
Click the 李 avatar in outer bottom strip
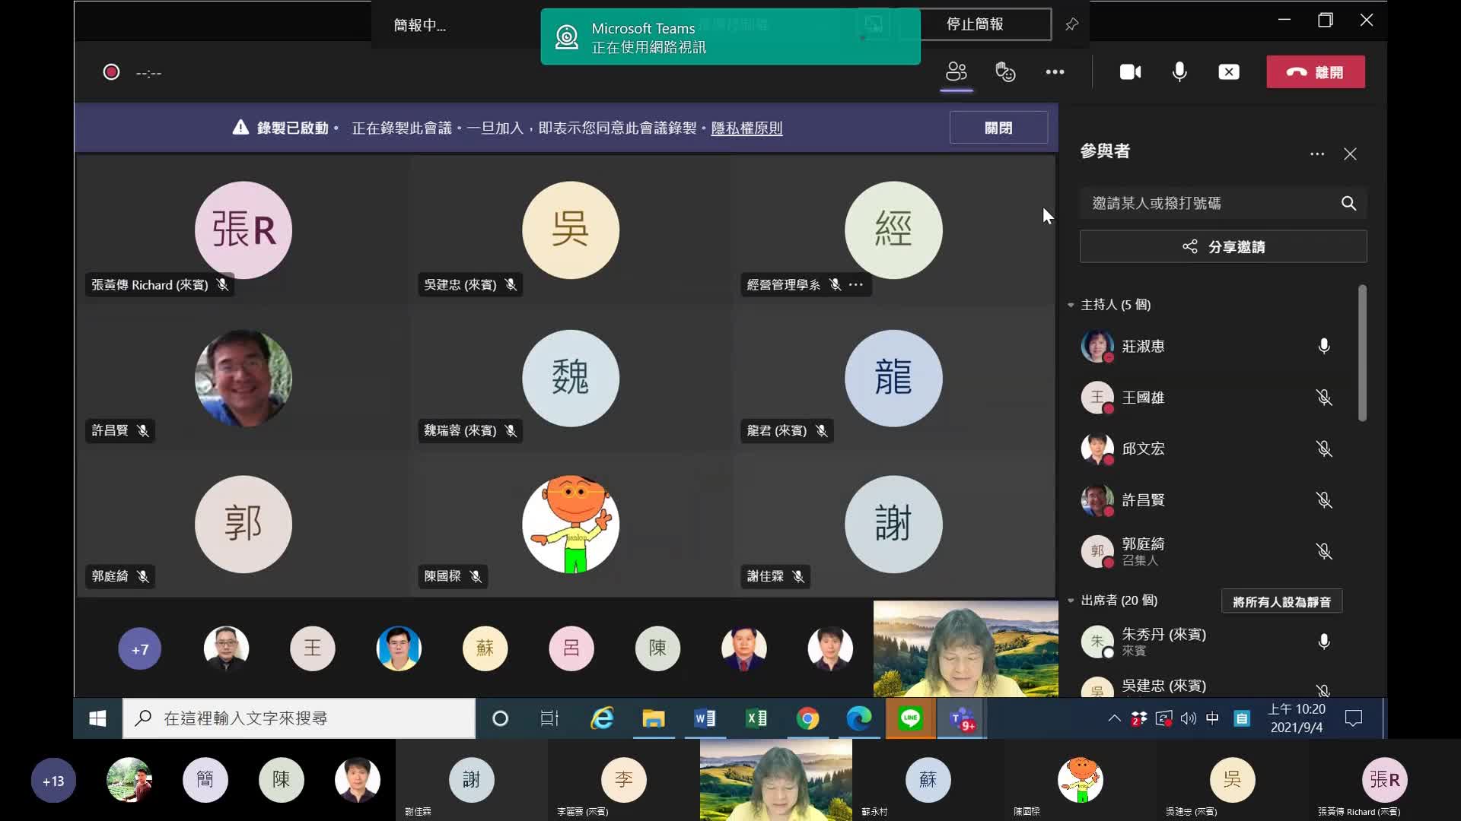pyautogui.click(x=624, y=779)
